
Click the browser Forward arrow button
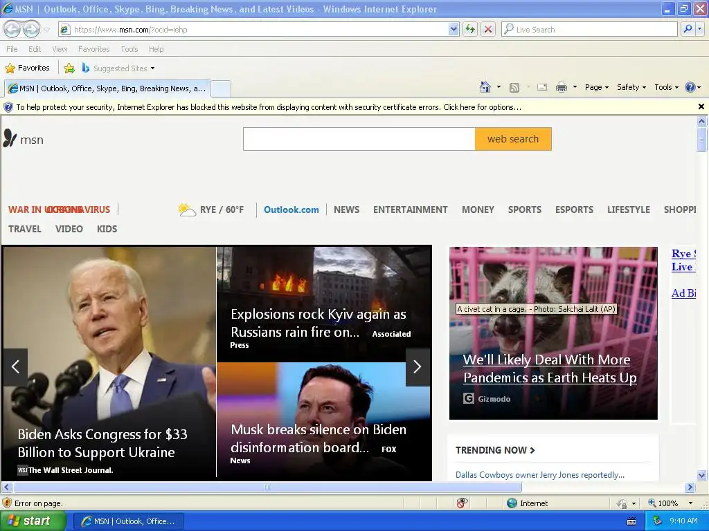pos(31,29)
